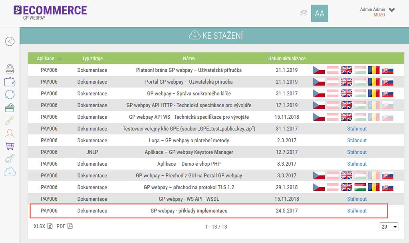Open the wallet sidebar icon
The height and width of the screenshot is (243, 409).
click(10, 82)
